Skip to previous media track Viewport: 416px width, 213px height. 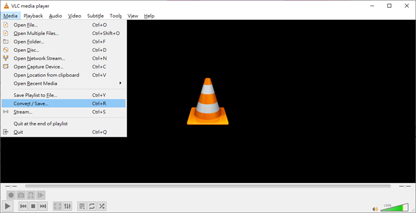pyautogui.click(x=23, y=206)
